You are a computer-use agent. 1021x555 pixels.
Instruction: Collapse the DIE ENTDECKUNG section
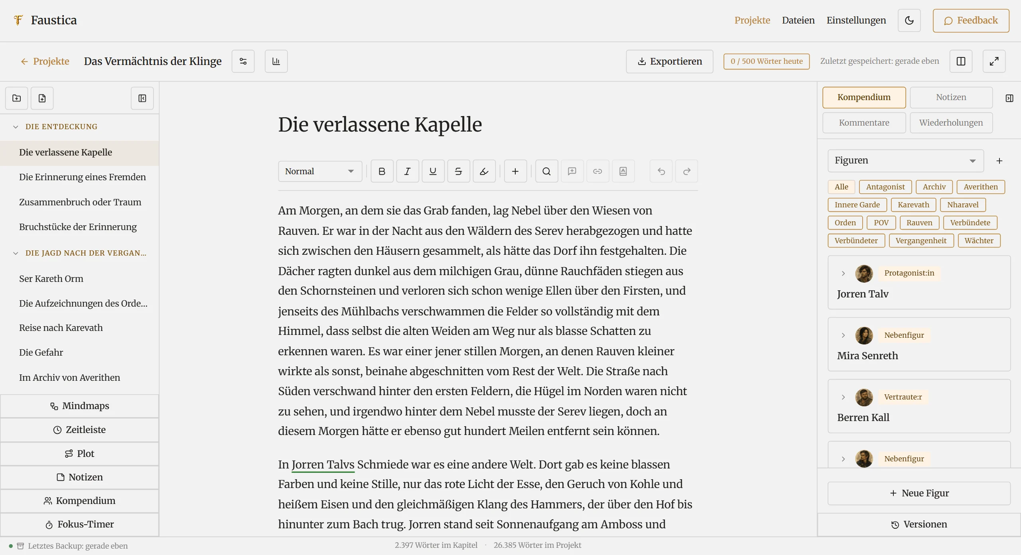coord(16,127)
